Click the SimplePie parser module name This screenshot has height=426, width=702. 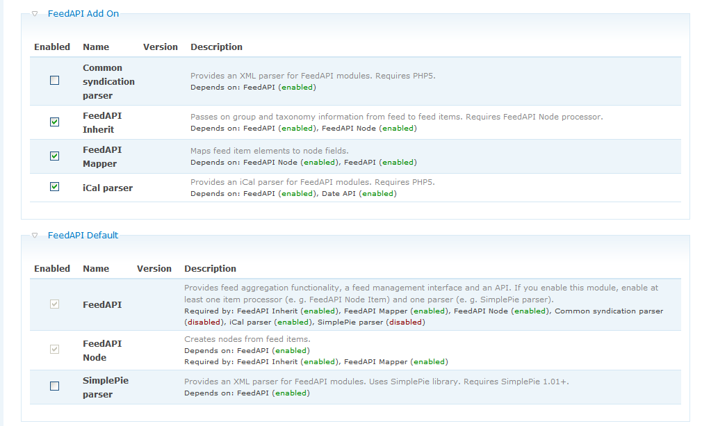[x=106, y=387]
